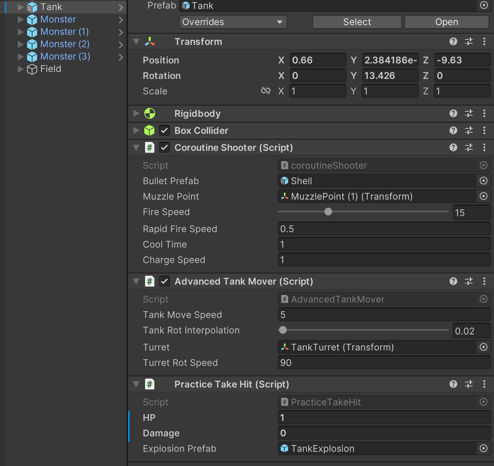Collapse Practice Take Hit component
The width and height of the screenshot is (494, 466).
pyautogui.click(x=136, y=384)
